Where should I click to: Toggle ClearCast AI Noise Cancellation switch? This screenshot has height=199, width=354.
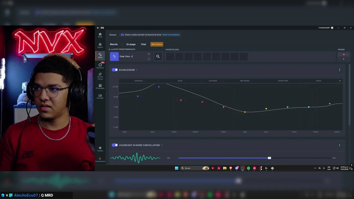click(x=115, y=145)
